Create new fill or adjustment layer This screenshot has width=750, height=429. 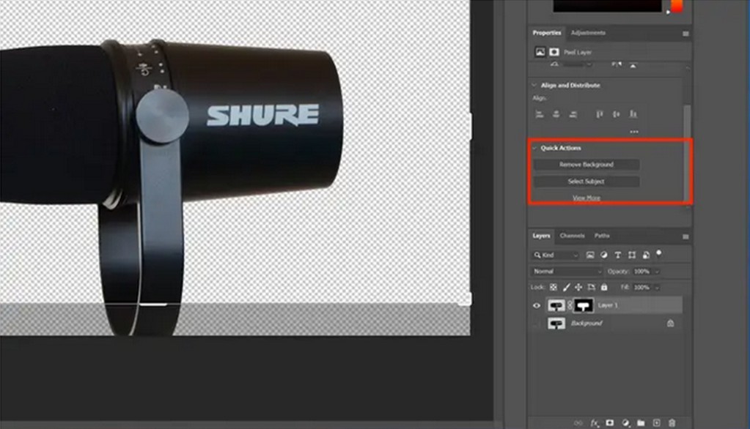[625, 423]
